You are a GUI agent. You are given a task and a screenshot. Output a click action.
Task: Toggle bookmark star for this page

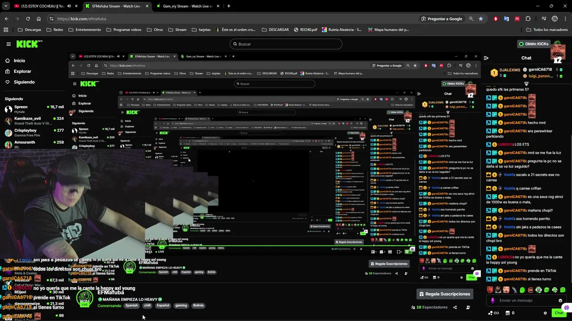coord(481,19)
